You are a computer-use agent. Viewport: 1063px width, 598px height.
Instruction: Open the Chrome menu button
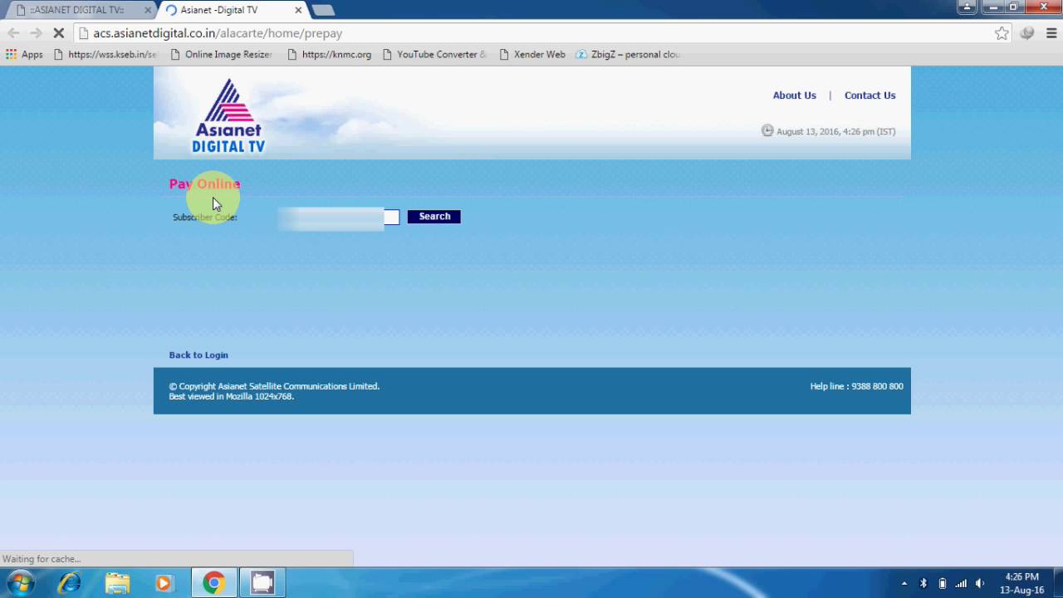1052,33
